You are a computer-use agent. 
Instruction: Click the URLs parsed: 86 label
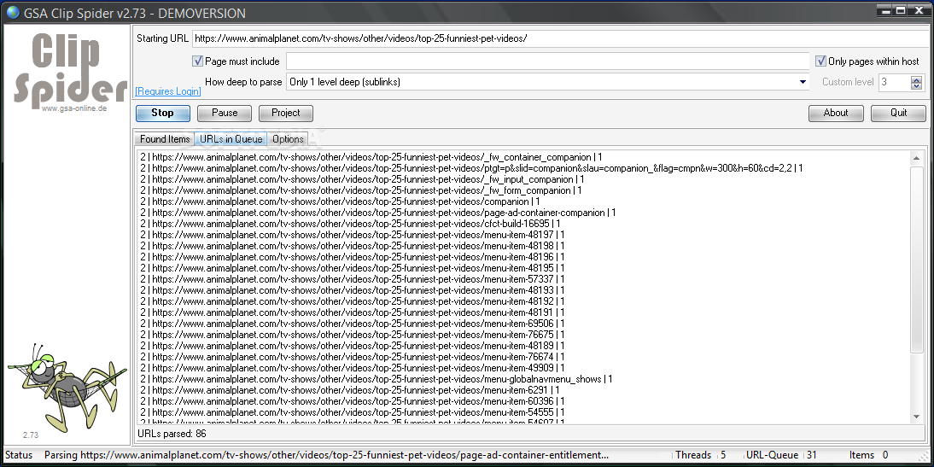point(172,434)
